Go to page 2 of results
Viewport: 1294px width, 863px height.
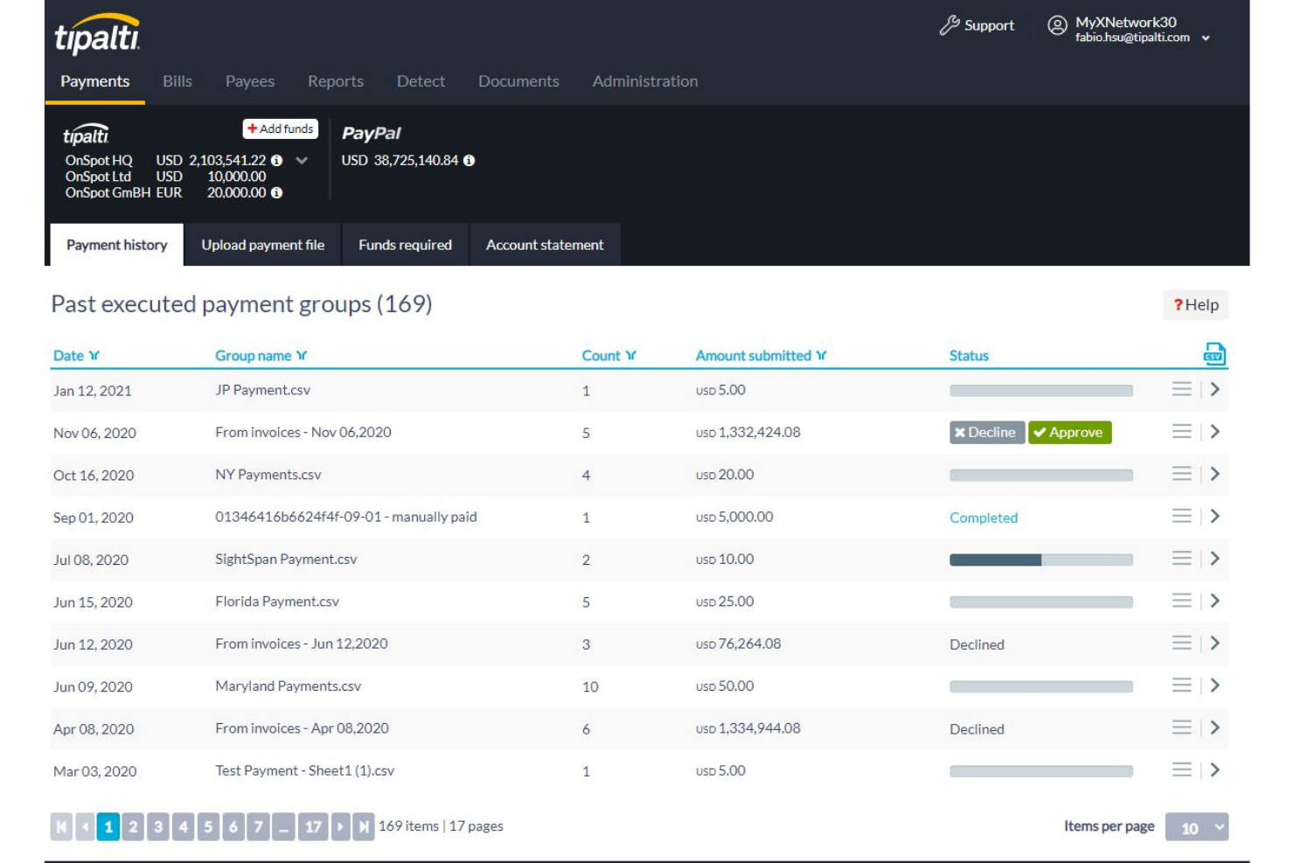click(x=133, y=826)
